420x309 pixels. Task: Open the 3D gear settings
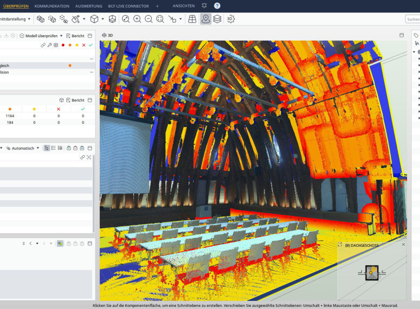click(231, 19)
